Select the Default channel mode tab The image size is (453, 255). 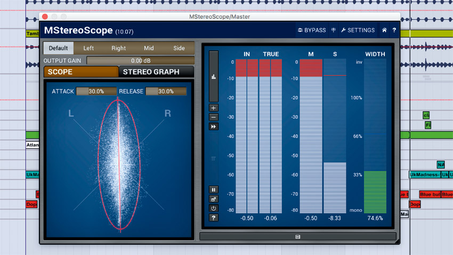click(x=58, y=48)
